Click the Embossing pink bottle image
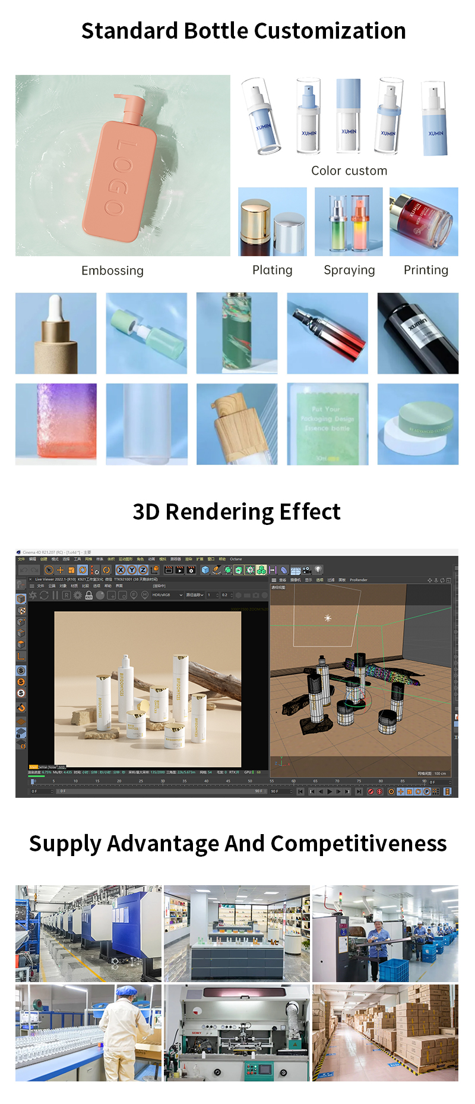Viewport: 475px width, 1104px height. coord(123,165)
